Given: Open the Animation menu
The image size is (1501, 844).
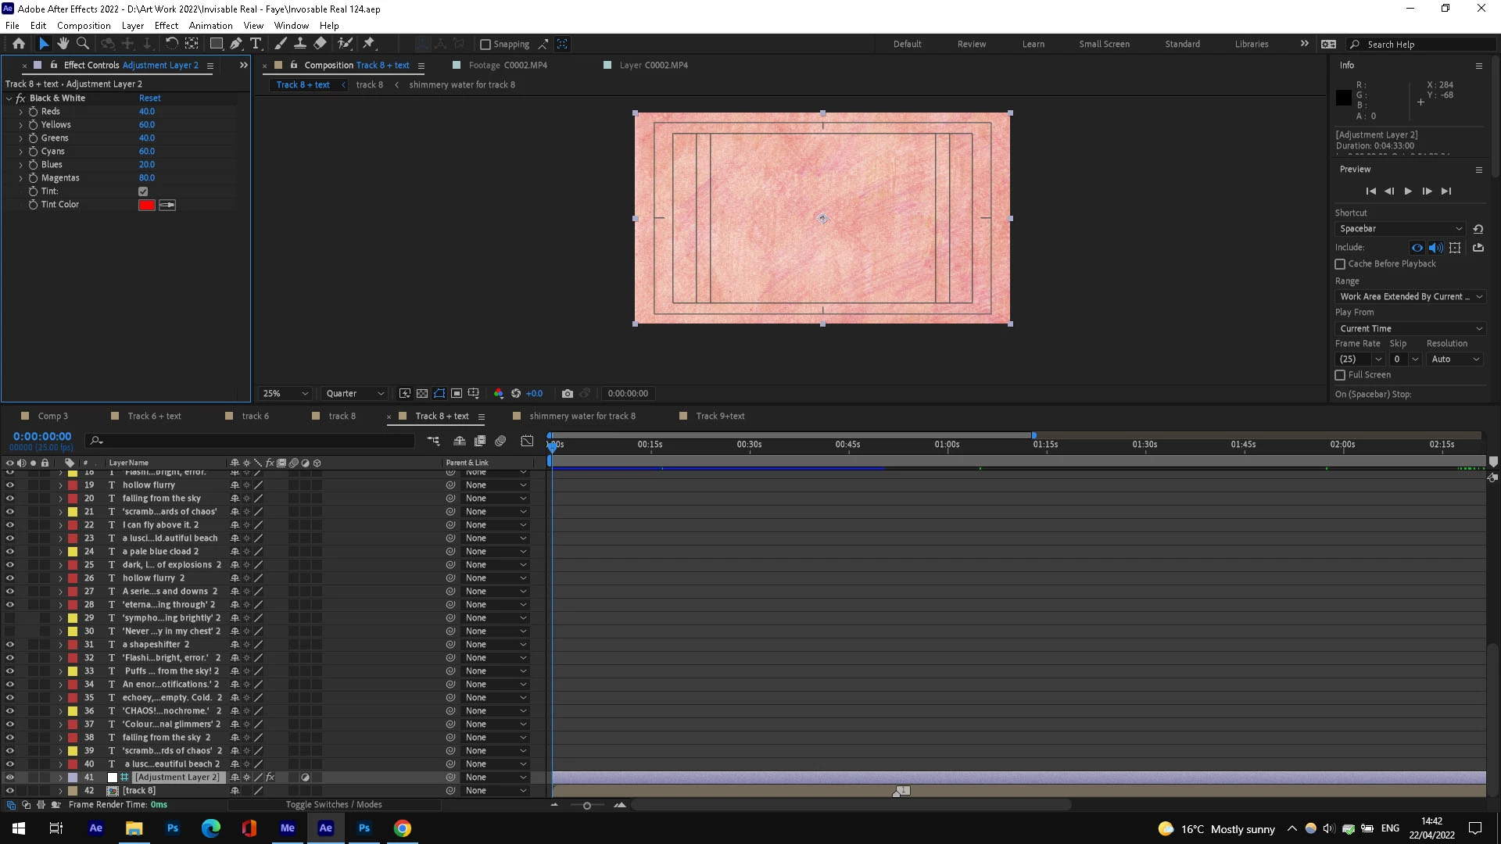Looking at the screenshot, I should (x=210, y=26).
